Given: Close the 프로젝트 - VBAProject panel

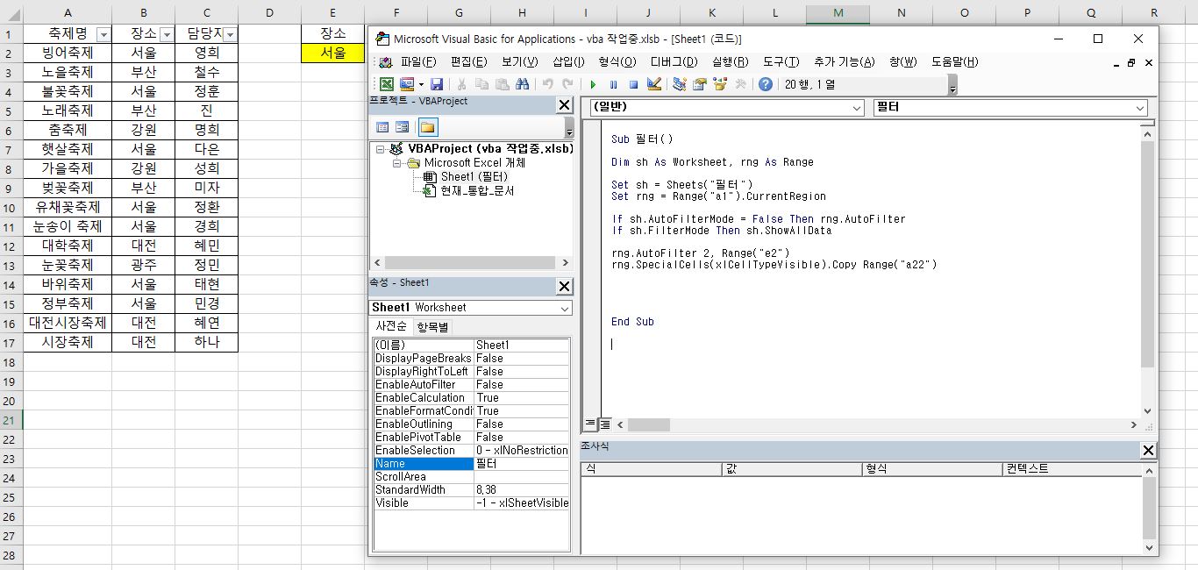Looking at the screenshot, I should pyautogui.click(x=564, y=105).
